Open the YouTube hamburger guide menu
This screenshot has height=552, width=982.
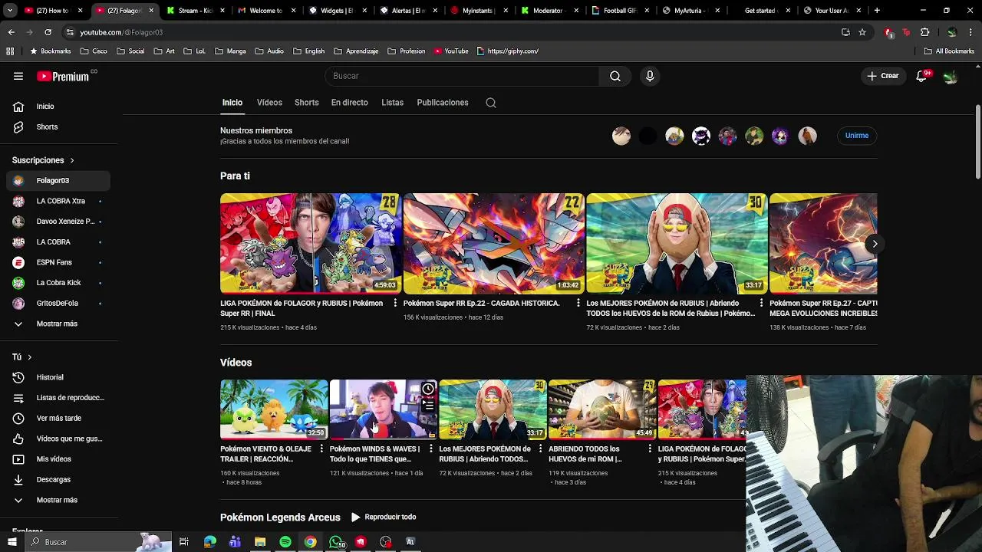[x=18, y=76]
